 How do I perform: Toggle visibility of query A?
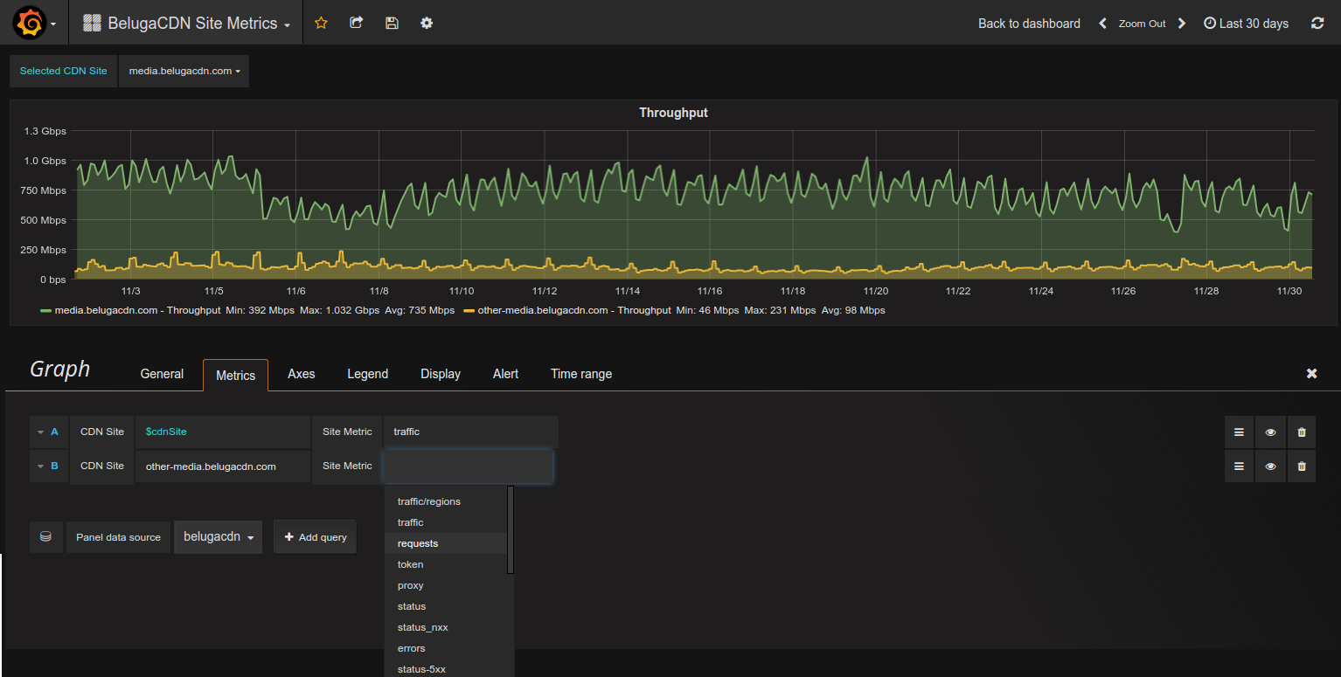tap(1270, 432)
